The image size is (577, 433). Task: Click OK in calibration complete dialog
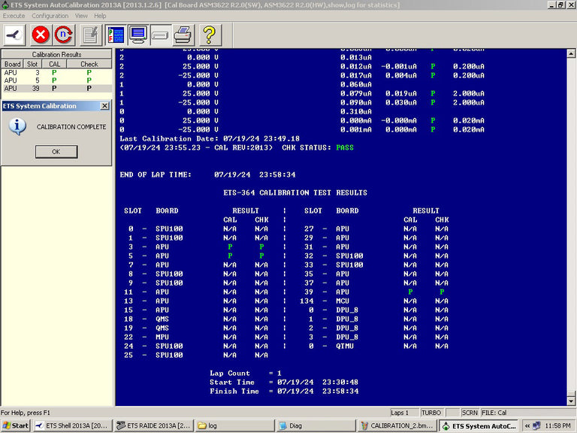tap(56, 152)
